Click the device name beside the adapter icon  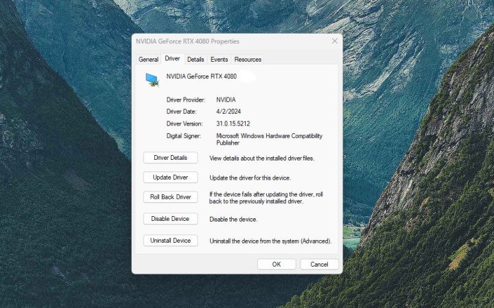tap(202, 76)
